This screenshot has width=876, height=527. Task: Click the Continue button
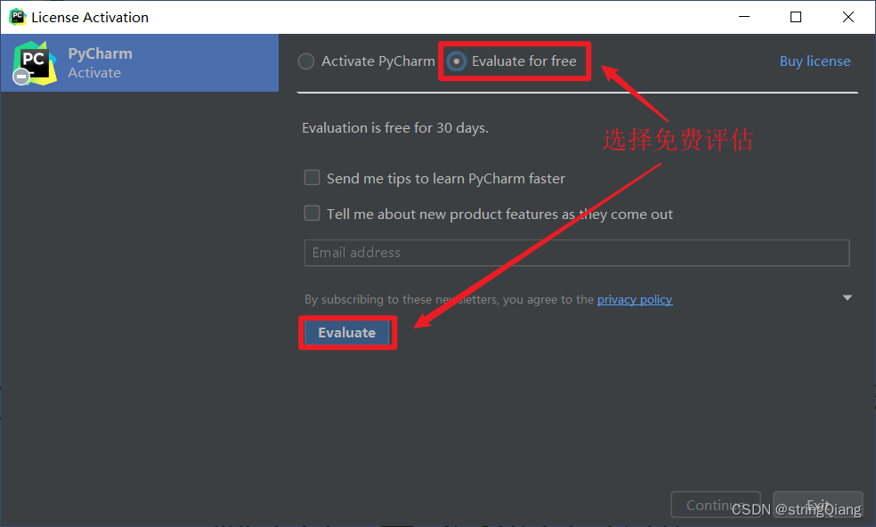715,505
